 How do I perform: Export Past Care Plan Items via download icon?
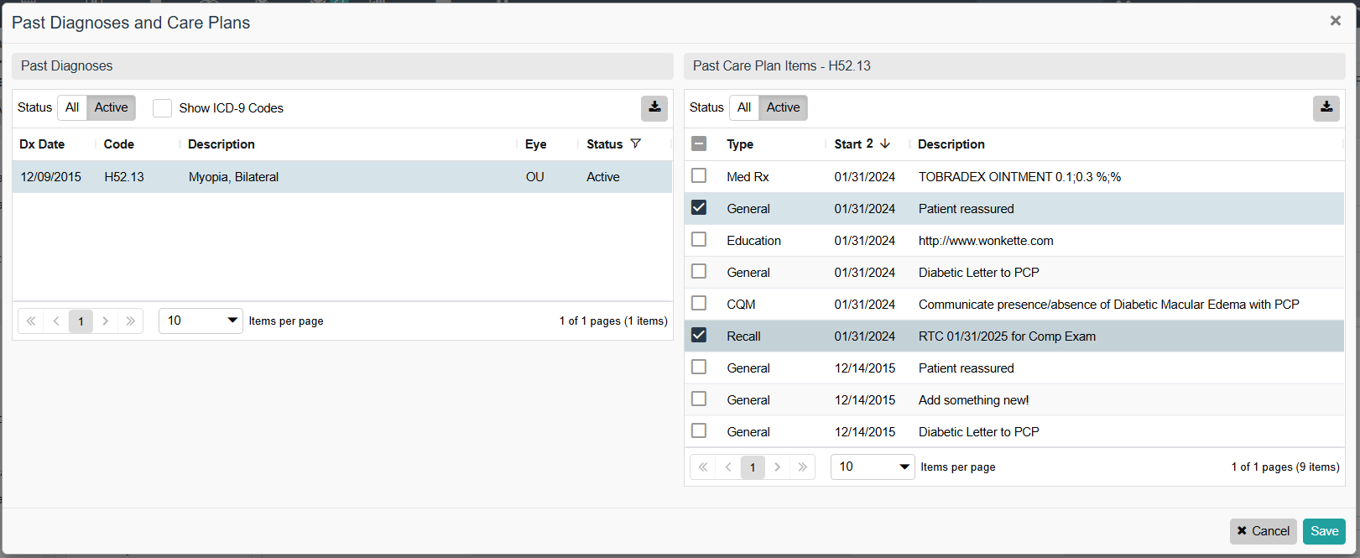tap(1326, 107)
